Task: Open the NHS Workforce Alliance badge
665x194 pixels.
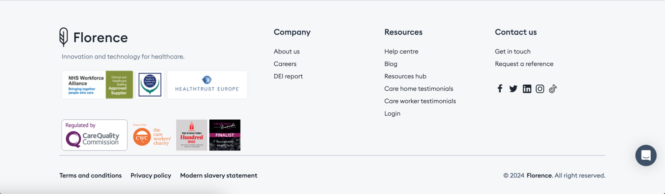Action: click(97, 85)
